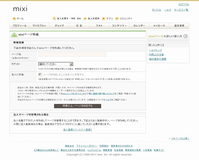199x160 pixels.
Task: Open the 利用上の注意 link
Action: coord(156,55)
